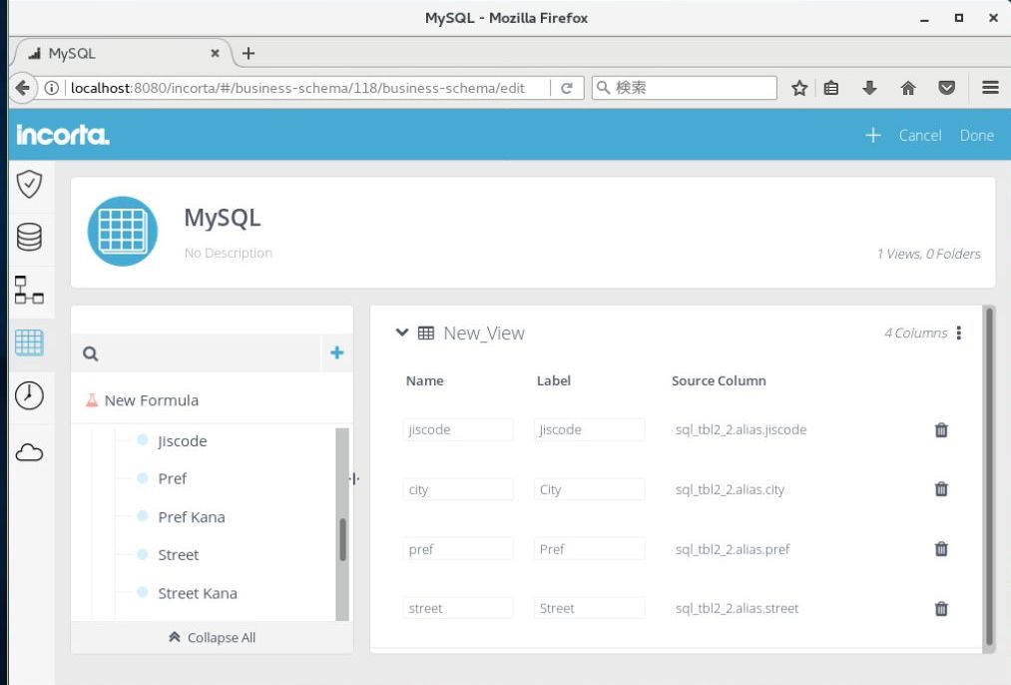Edit the Jiscode Label field
This screenshot has width=1011, height=685.
589,429
